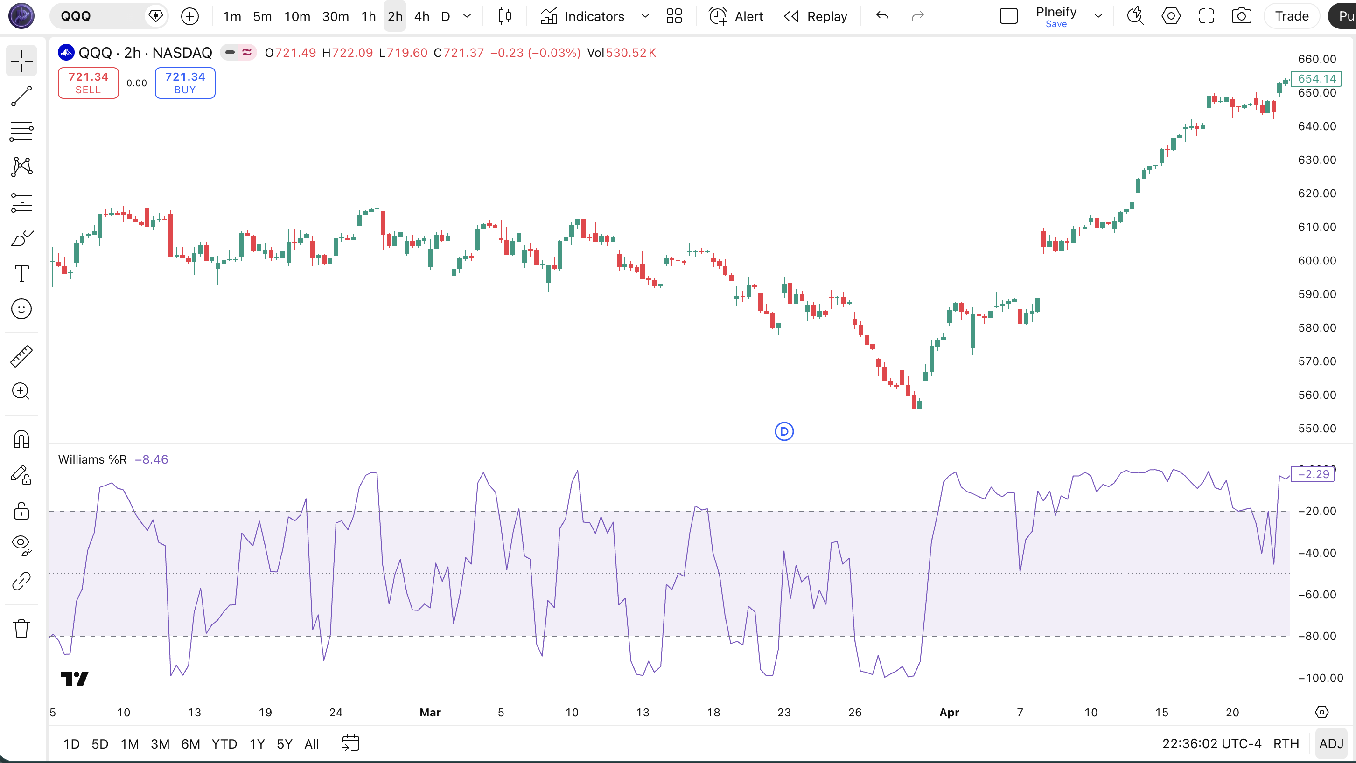Toggle magnet mode snapping
The width and height of the screenshot is (1356, 763).
21,439
